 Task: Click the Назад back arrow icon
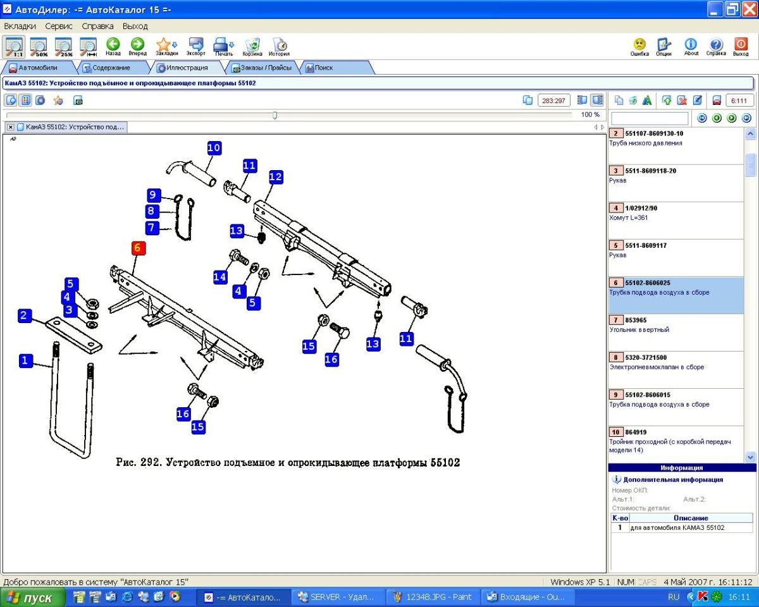click(113, 46)
